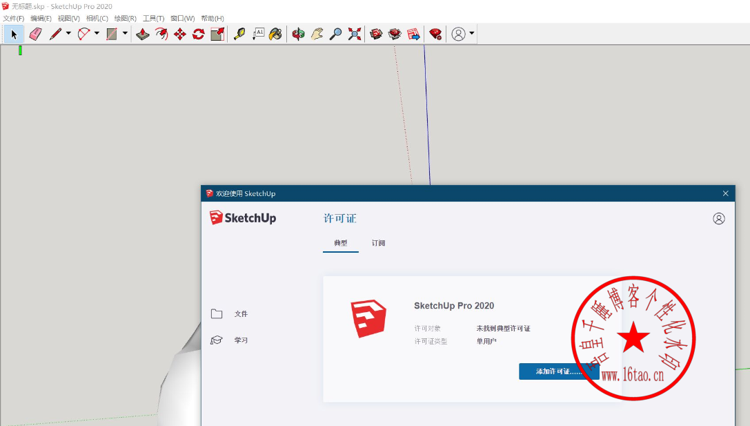
Task: Click the 添加许可证 button
Action: coord(559,371)
